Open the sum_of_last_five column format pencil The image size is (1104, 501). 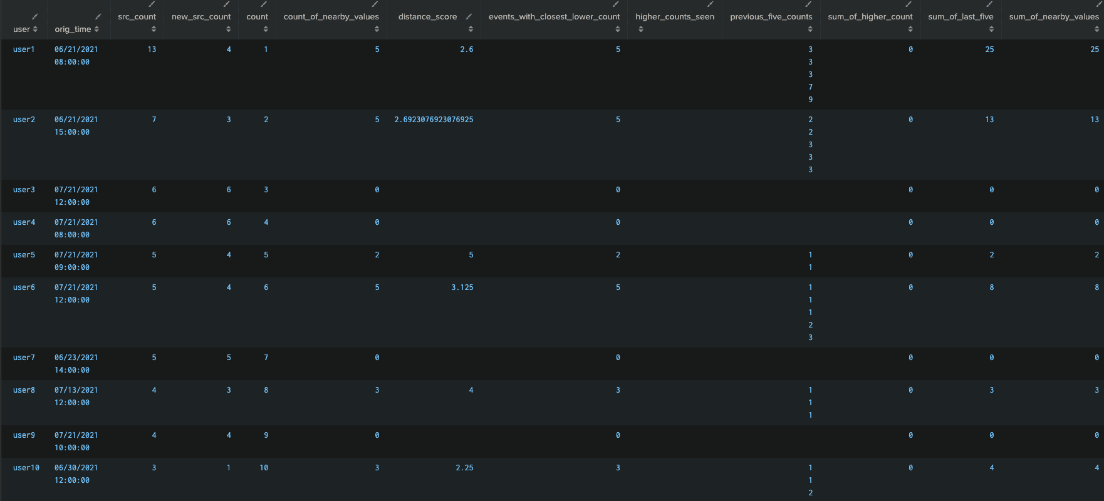[x=989, y=4]
